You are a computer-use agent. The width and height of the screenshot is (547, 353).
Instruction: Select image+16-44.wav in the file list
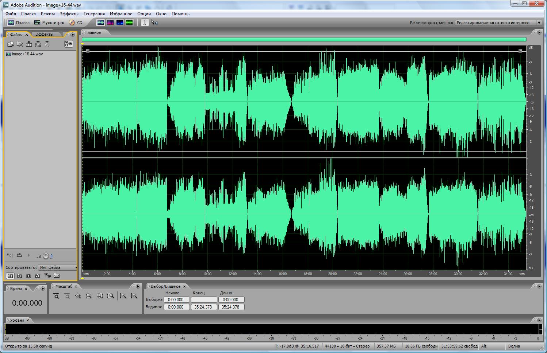point(27,54)
